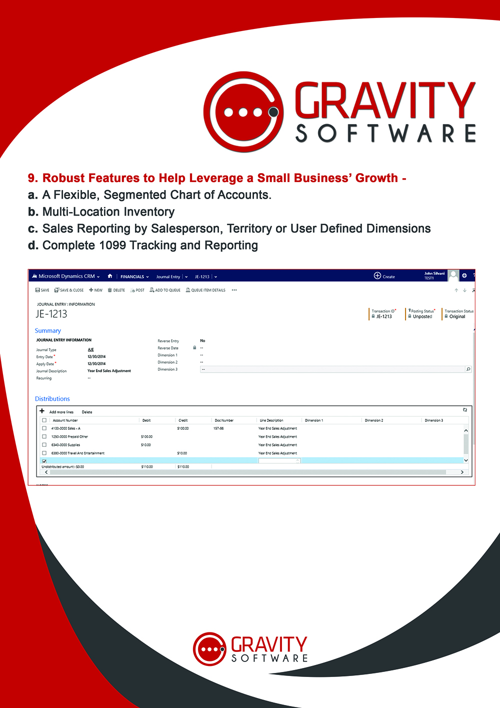Screen dimensions: 500x708
Task: Toggle select-all checkbox in Distributions header
Action: tap(44, 420)
